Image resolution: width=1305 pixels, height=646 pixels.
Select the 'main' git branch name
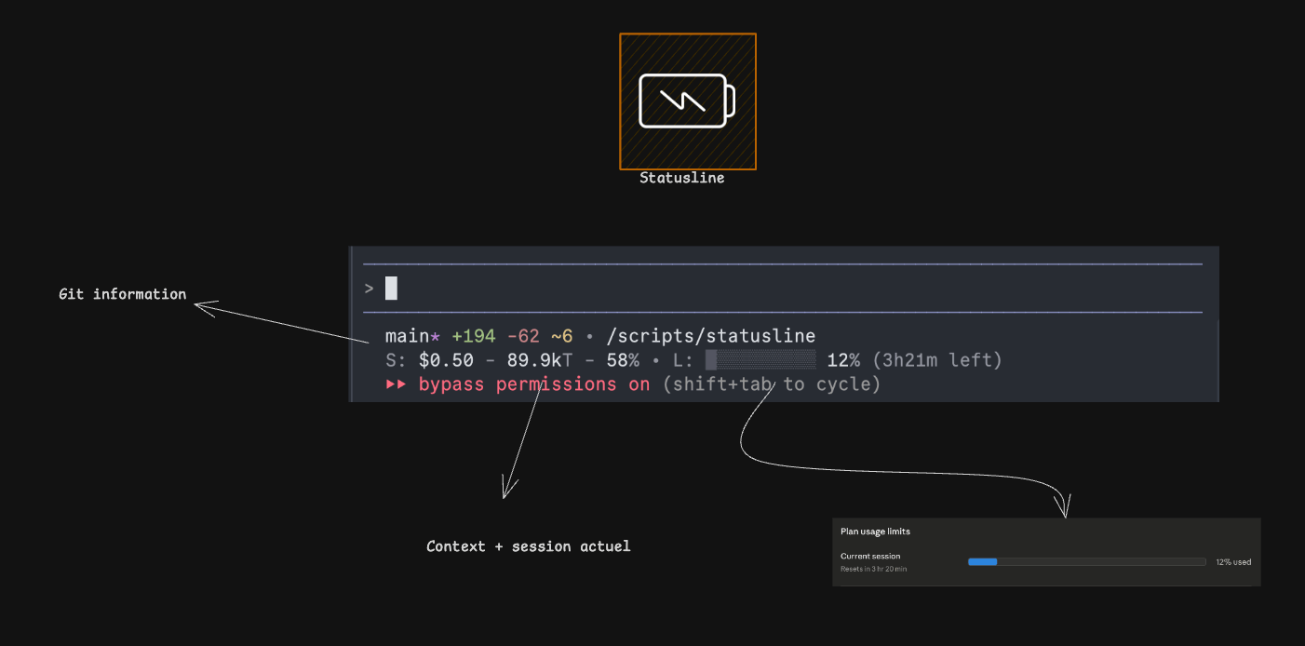click(x=407, y=336)
